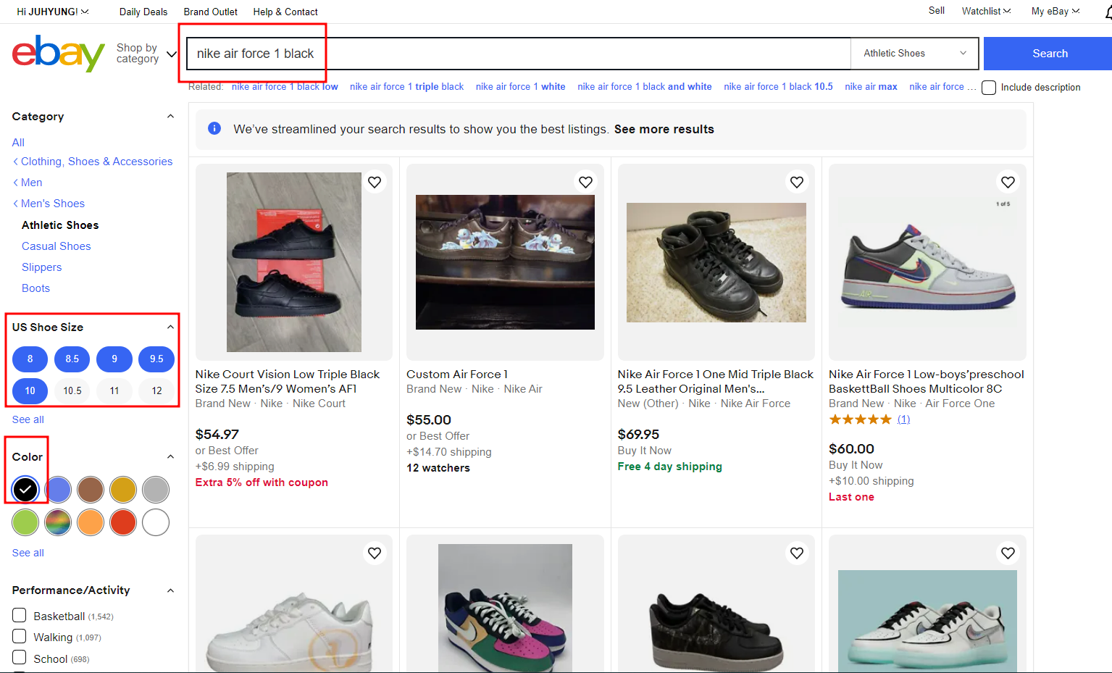Viewport: 1112px width, 673px height.
Task: Go back to Clothing, Shoes & Accessories category
Action: point(96,162)
